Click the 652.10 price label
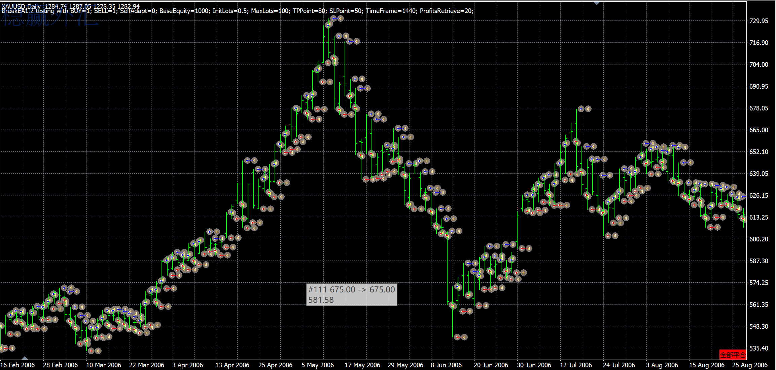 point(759,152)
